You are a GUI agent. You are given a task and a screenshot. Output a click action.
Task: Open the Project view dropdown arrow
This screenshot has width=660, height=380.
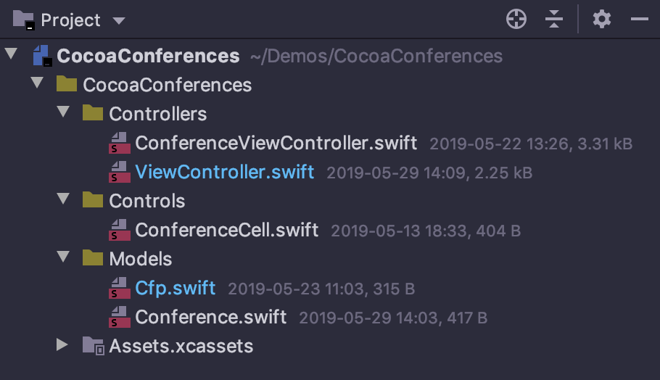[119, 20]
